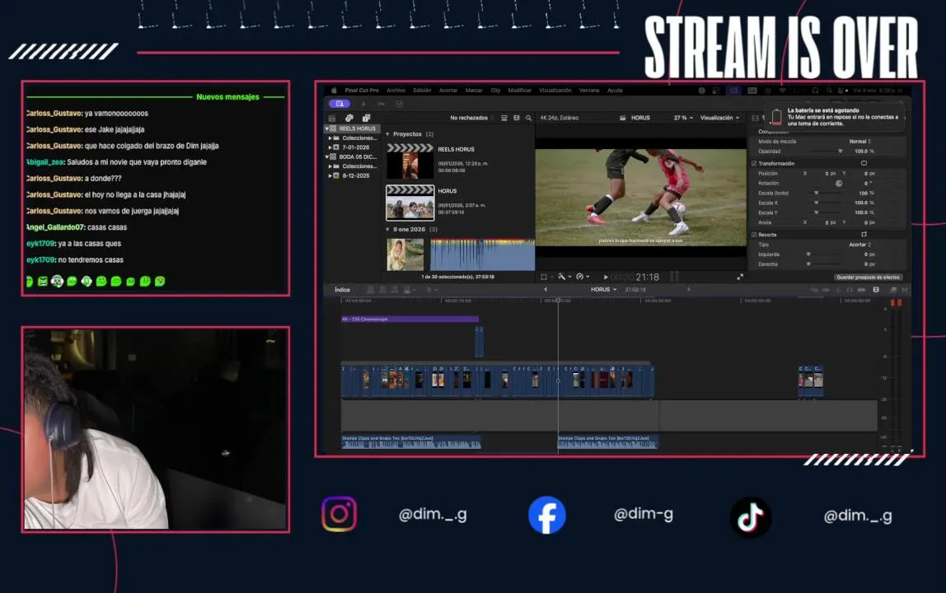The width and height of the screenshot is (946, 593).
Task: Open the viewer Visualización dropdown
Action: (719, 119)
